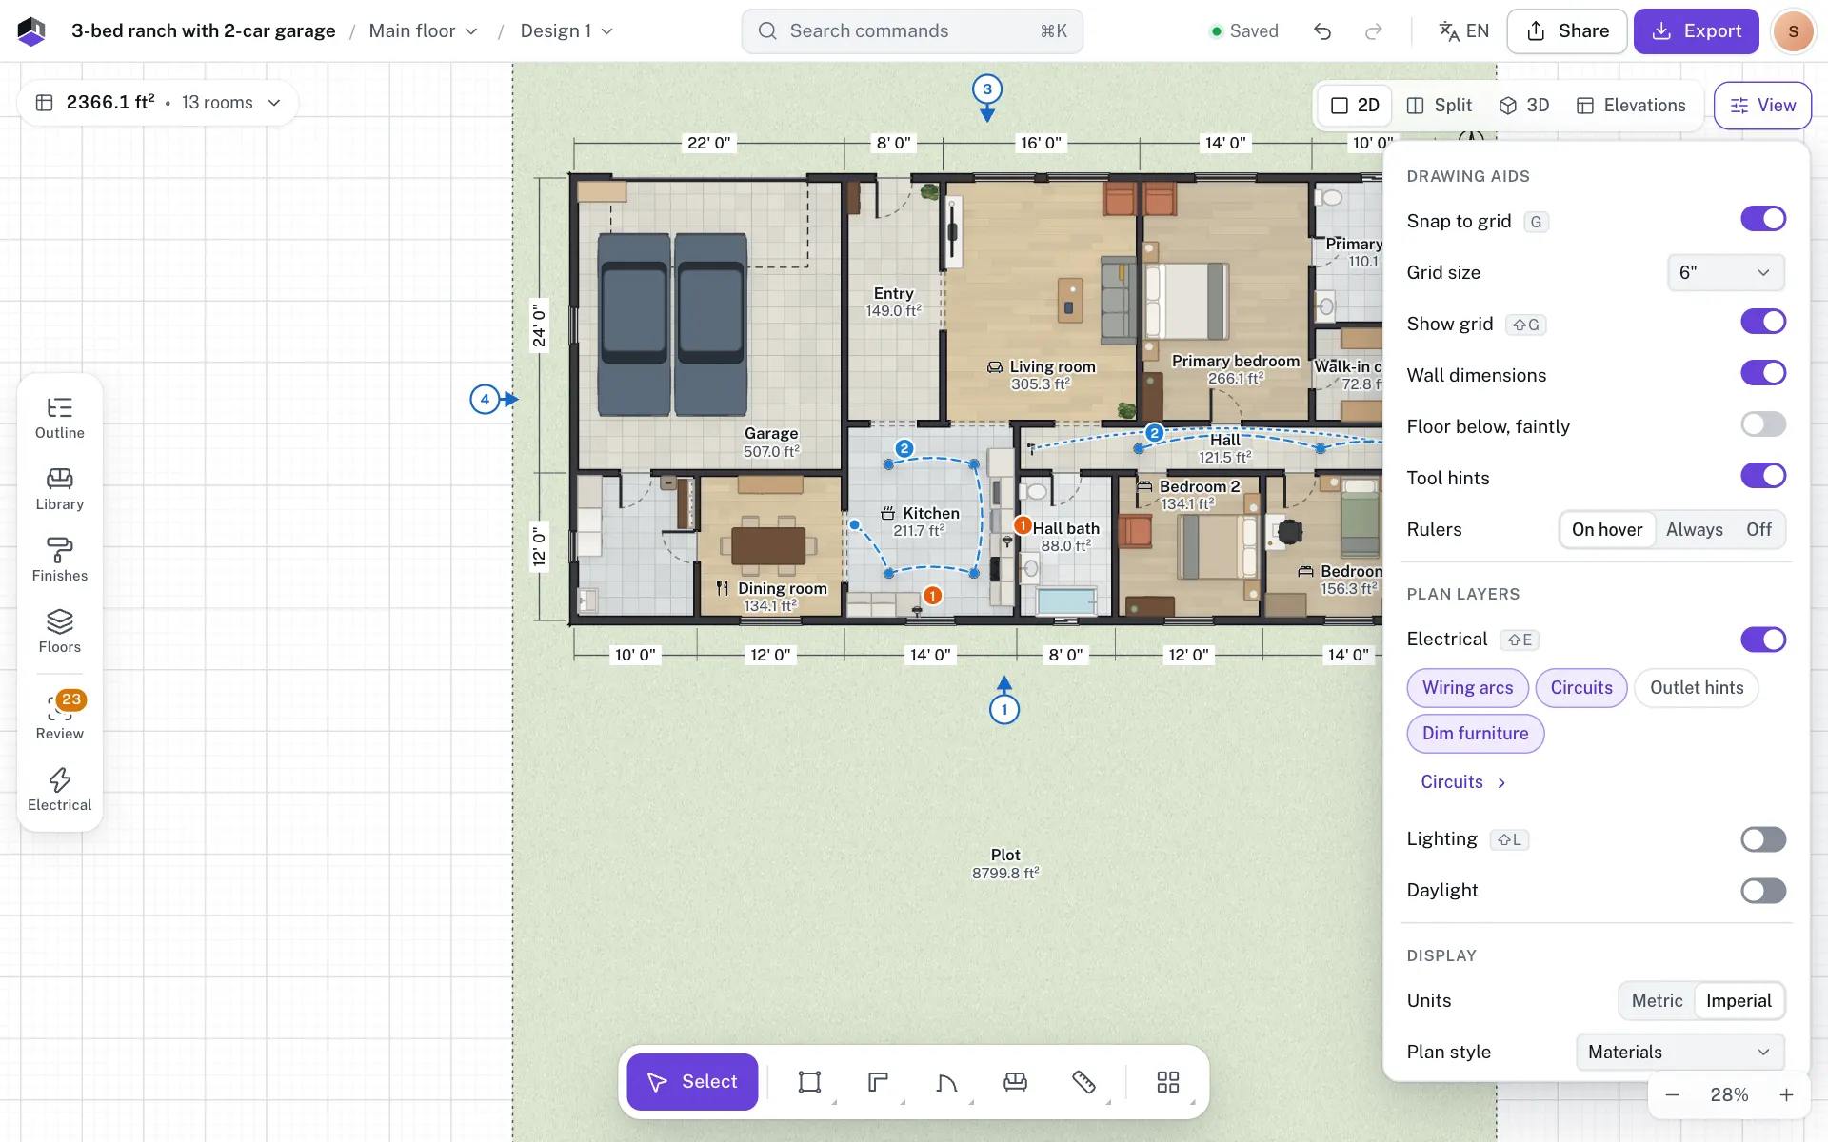Image resolution: width=1828 pixels, height=1142 pixels.
Task: Disable the Electrical layer switch
Action: tap(1763, 640)
